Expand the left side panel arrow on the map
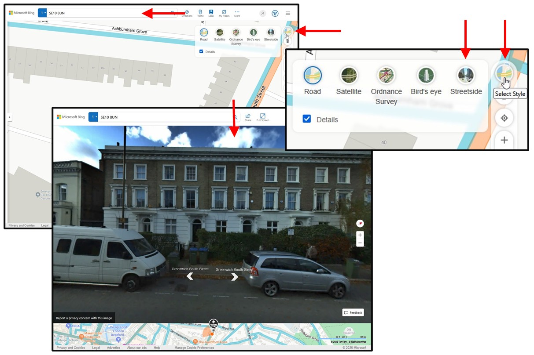Screen dimensions: 534x355 point(10,117)
